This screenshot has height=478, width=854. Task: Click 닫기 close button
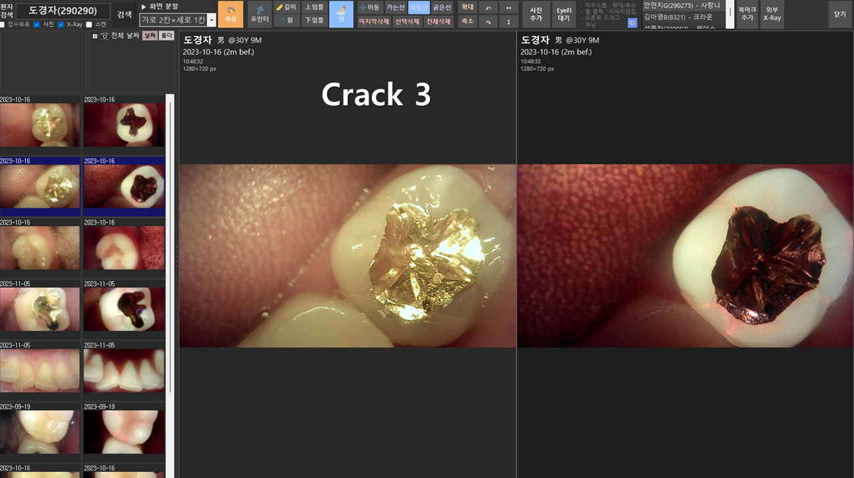[x=840, y=14]
